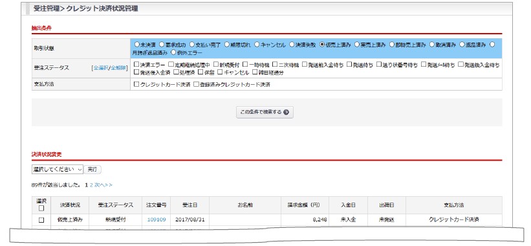Viewport: 531px width, 246px height.
Task: Check the 保留 checkbox
Action: [200, 72]
